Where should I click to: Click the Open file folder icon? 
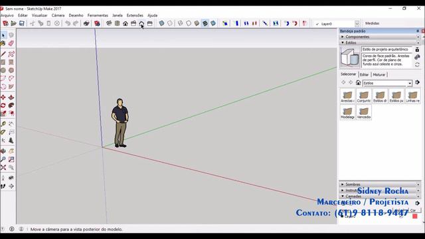[x=13, y=24]
